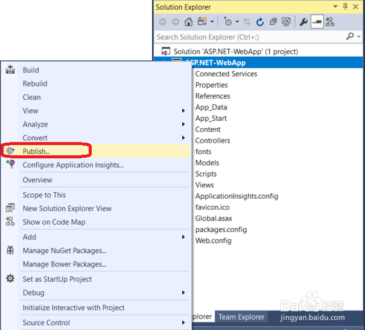Screen dimensions: 365x330
Task: Open the search options dropdown arrow
Action: pyautogui.click(x=359, y=37)
